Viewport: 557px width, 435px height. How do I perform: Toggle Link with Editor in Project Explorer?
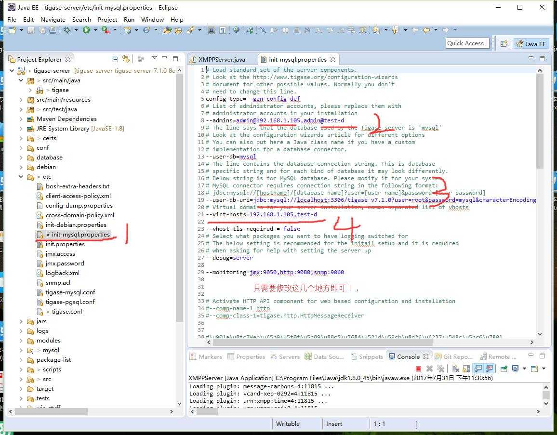click(x=126, y=59)
